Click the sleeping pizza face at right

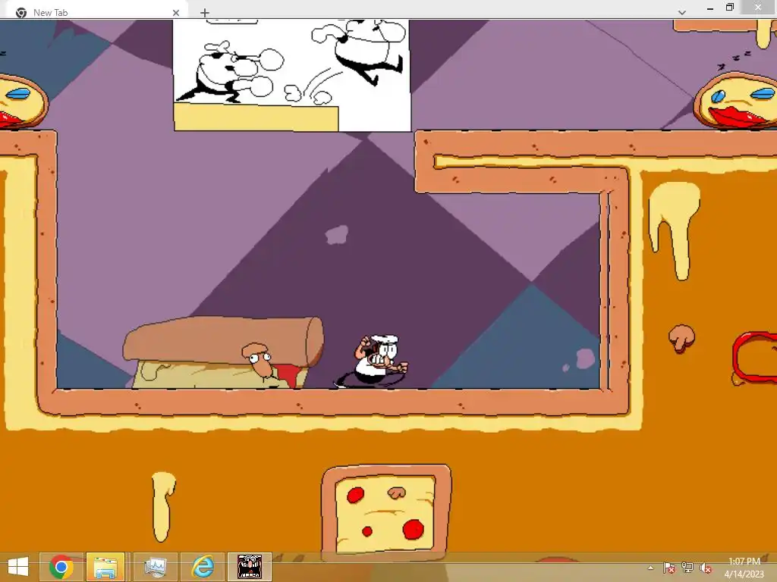pos(735,100)
